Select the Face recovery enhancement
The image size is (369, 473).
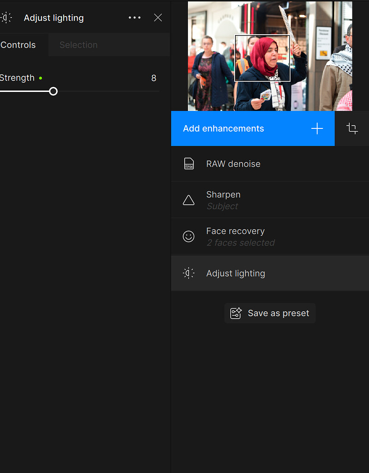(x=270, y=236)
